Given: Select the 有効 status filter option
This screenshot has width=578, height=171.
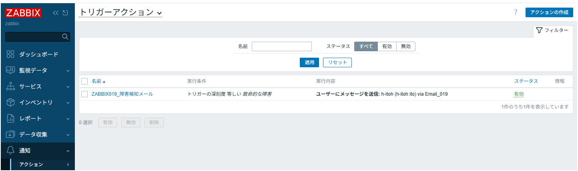Looking at the screenshot, I should (x=387, y=46).
